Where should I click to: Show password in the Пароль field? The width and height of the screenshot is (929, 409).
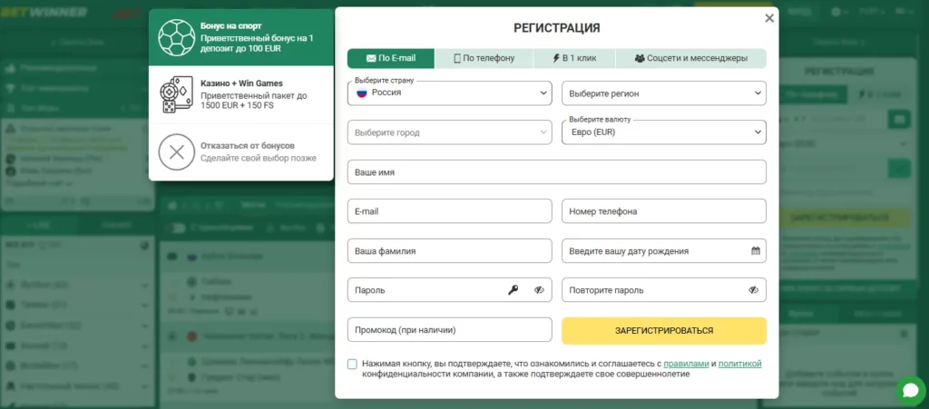(x=539, y=290)
